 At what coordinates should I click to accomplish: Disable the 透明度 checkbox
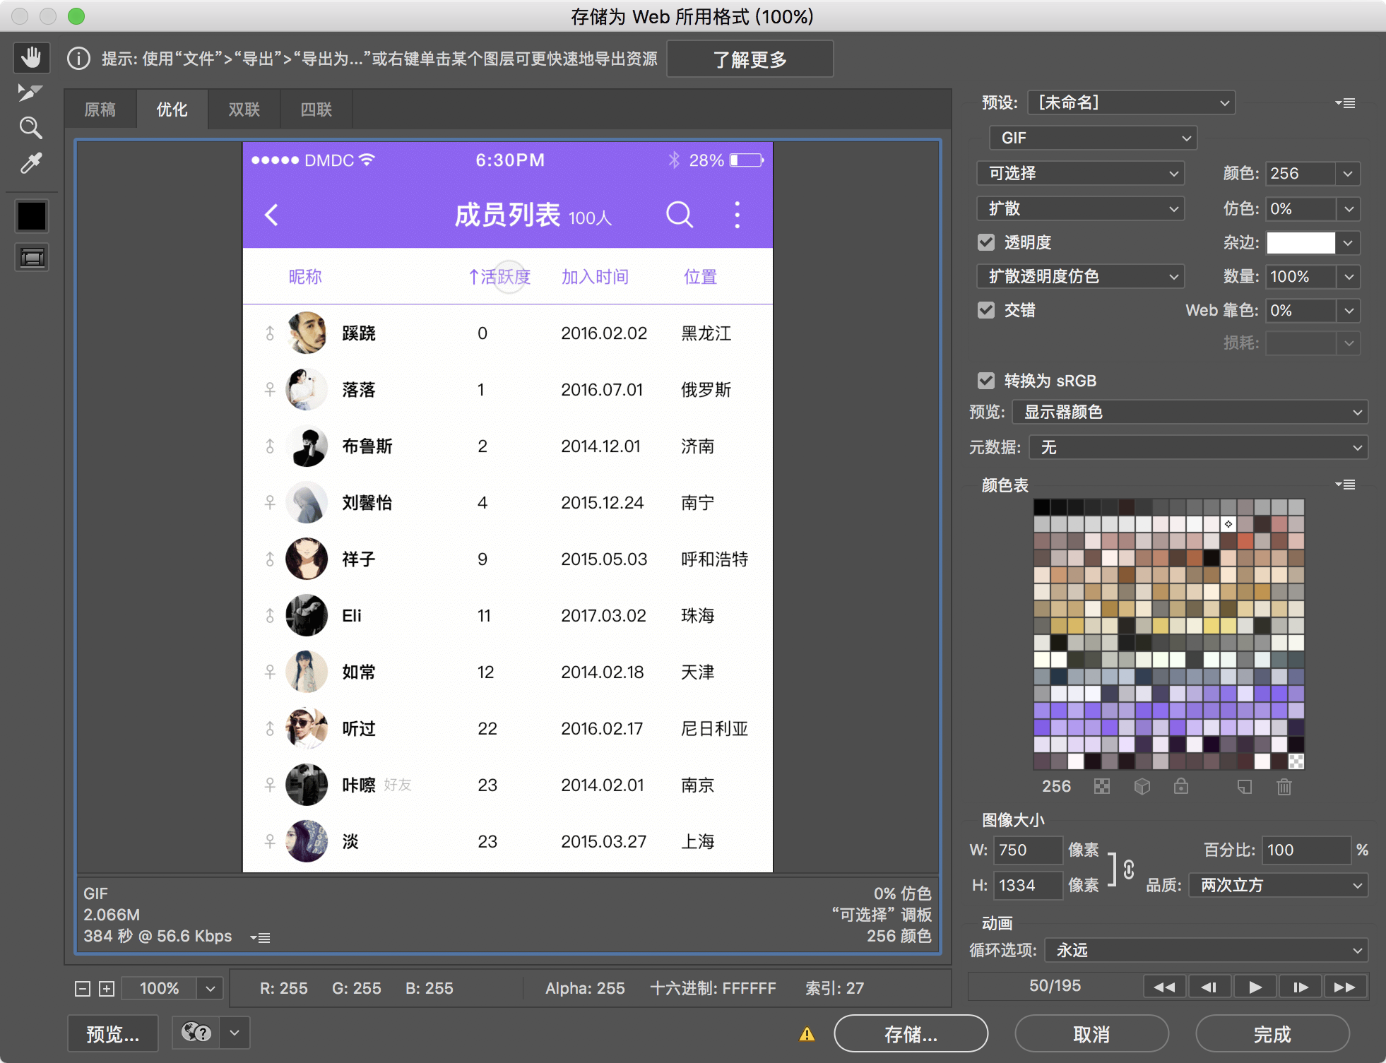click(x=986, y=242)
